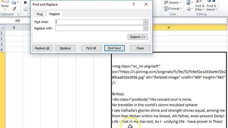Select row 4 header
Screen dimensions: 228x128
[x=2, y=49]
